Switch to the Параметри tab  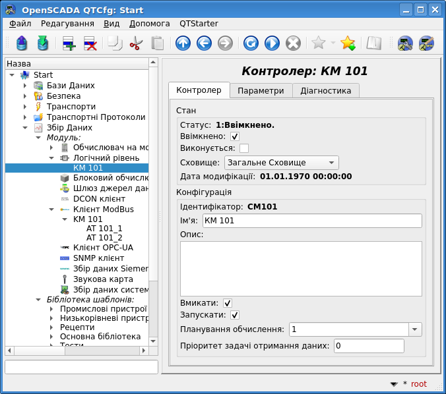pyautogui.click(x=261, y=90)
